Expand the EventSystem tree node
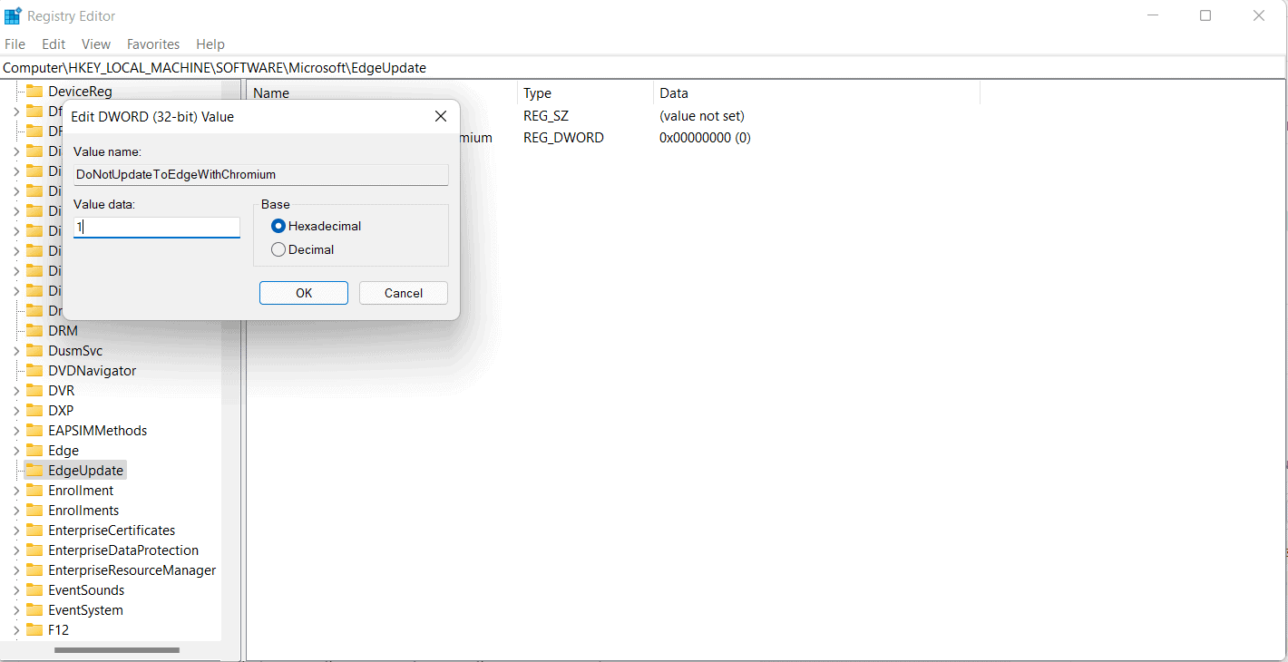The image size is (1288, 662). [15, 609]
